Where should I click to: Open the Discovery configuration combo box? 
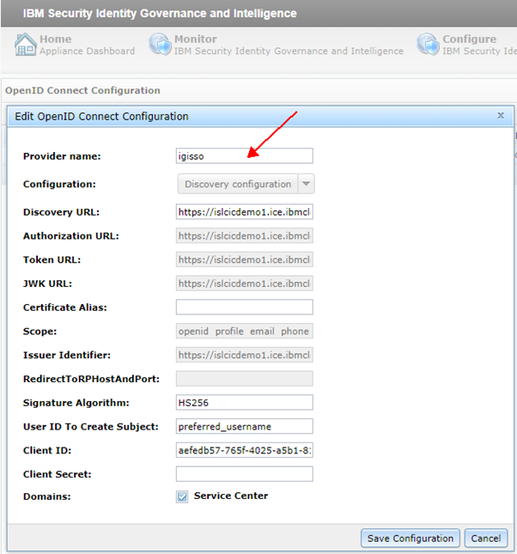click(246, 184)
